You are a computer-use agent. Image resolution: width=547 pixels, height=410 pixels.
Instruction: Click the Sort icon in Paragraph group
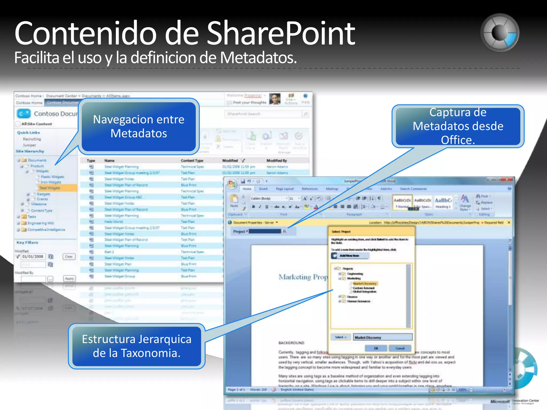[372, 198]
